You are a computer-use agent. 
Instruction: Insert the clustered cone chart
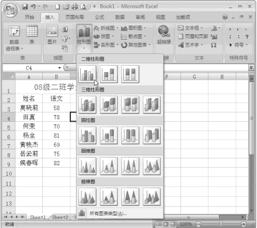point(87,166)
